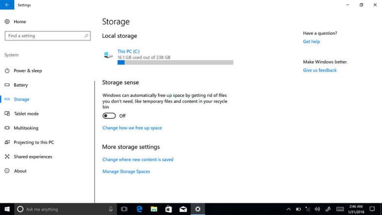Image resolution: width=382 pixels, height=215 pixels.
Task: Select Battery in the sidebar
Action: (21, 85)
